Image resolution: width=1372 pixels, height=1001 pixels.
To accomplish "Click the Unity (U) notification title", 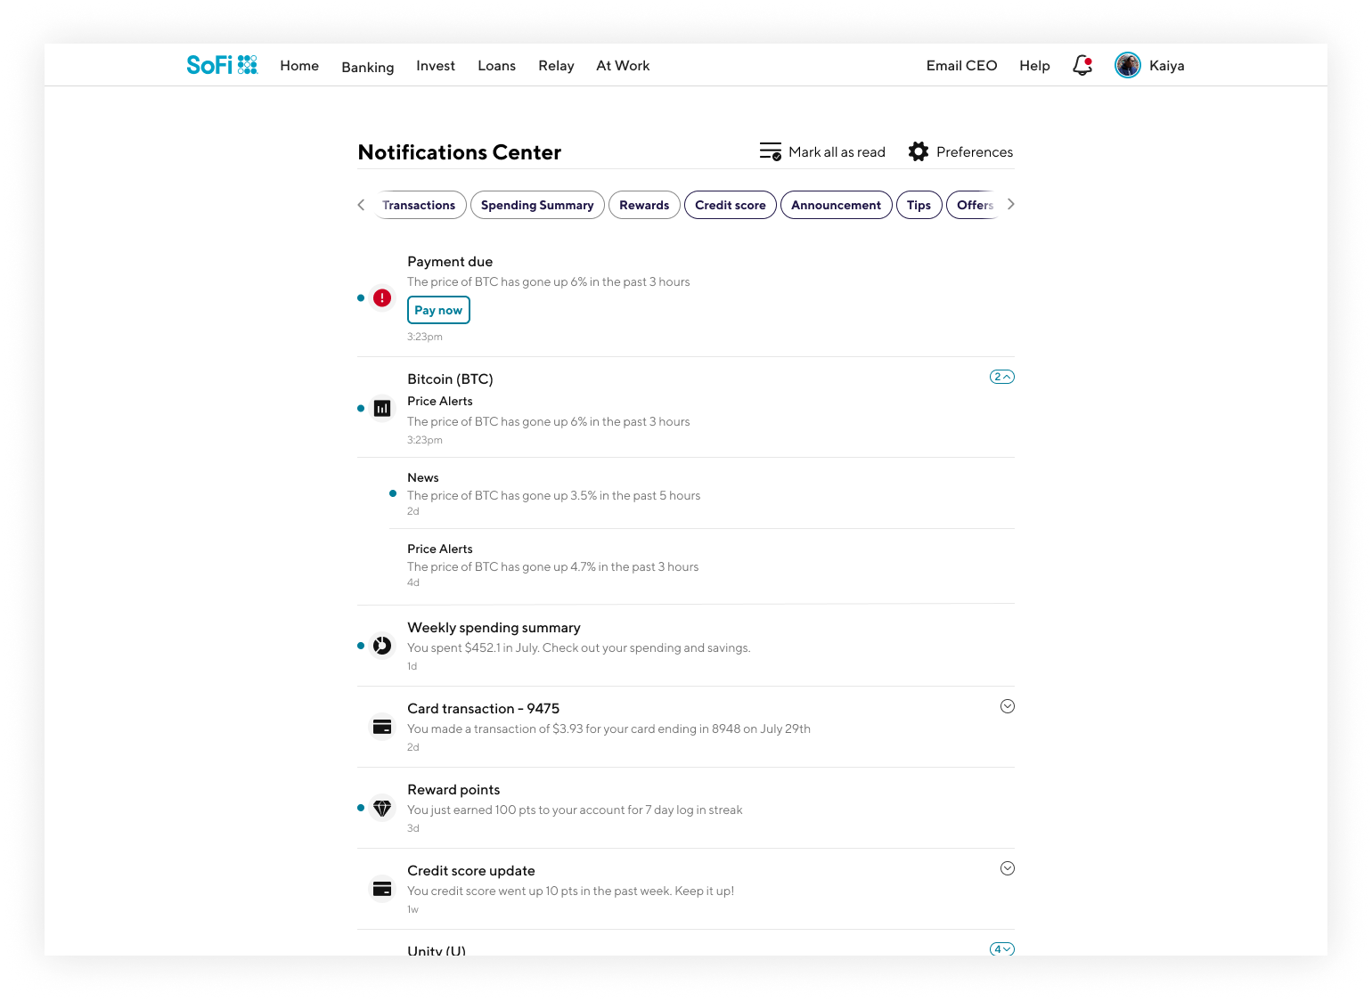I will (x=437, y=949).
